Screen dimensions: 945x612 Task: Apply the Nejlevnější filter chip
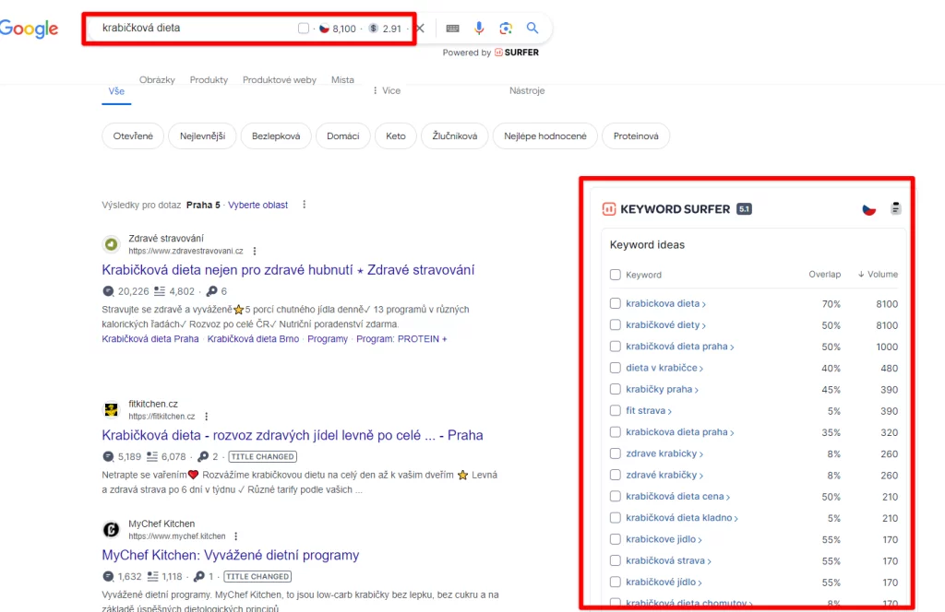(202, 136)
